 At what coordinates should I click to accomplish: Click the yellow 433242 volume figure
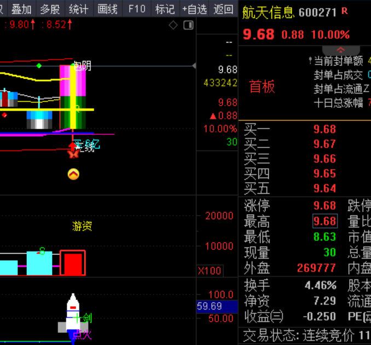221,83
